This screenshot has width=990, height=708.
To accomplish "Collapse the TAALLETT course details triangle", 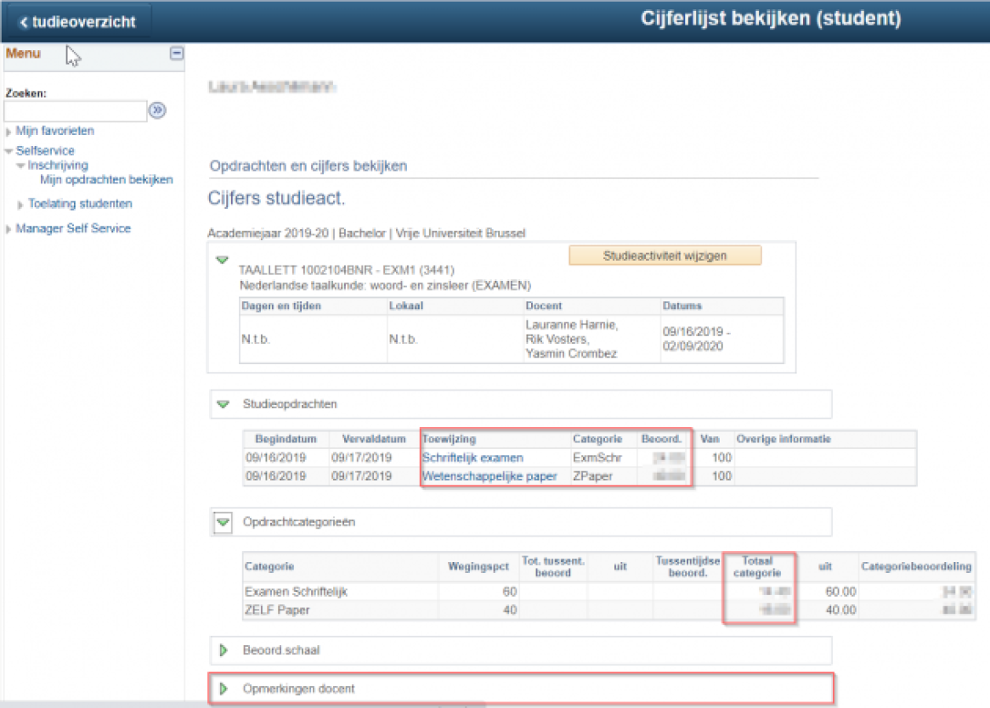I will 223,260.
